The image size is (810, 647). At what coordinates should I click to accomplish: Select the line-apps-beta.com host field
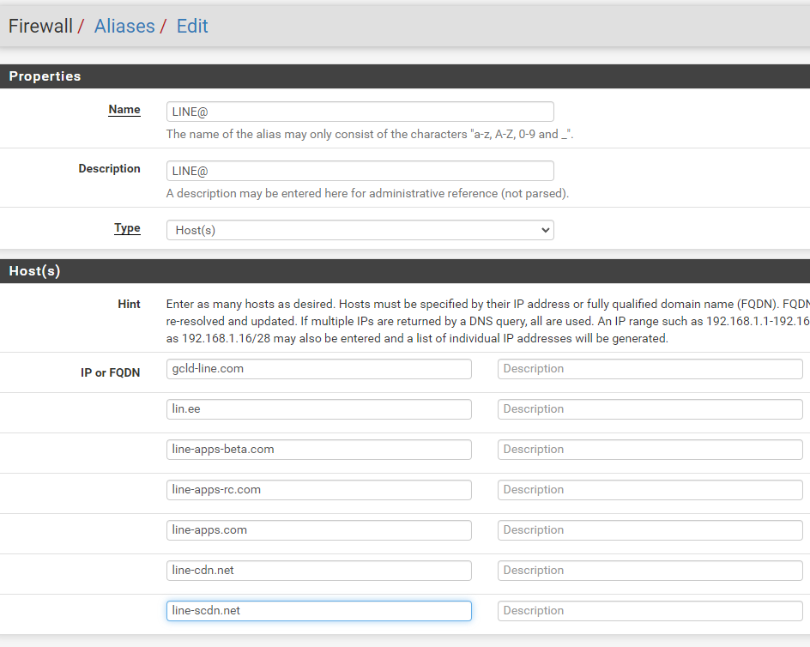(x=318, y=450)
